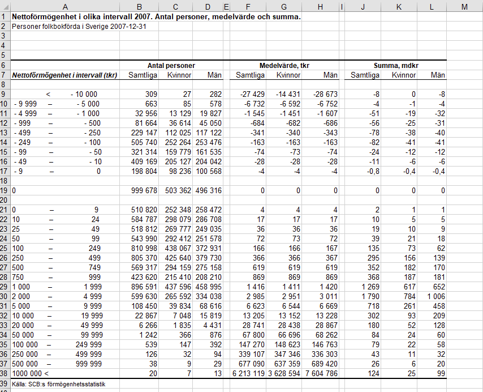Viewport: 483px width, 392px height.
Task: Select row 7 header
Action: [x=5, y=75]
